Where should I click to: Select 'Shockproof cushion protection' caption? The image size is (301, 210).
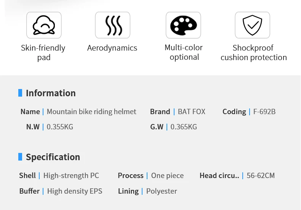(x=254, y=52)
